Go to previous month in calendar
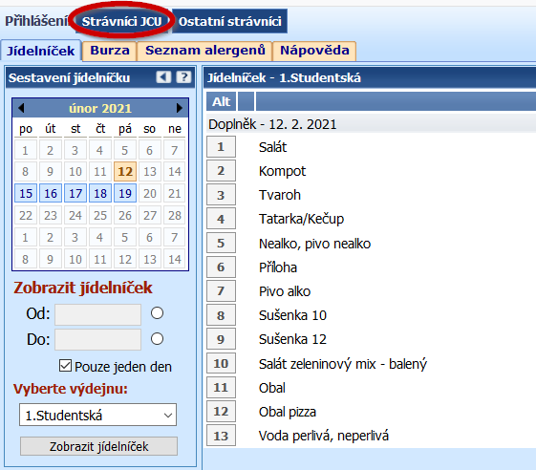The image size is (536, 470). [x=21, y=108]
